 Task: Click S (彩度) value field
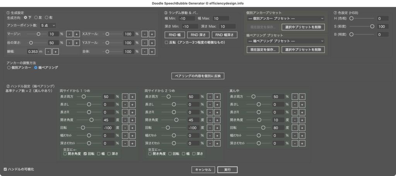(383, 27)
